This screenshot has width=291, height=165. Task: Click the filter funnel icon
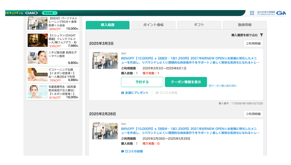(262, 35)
